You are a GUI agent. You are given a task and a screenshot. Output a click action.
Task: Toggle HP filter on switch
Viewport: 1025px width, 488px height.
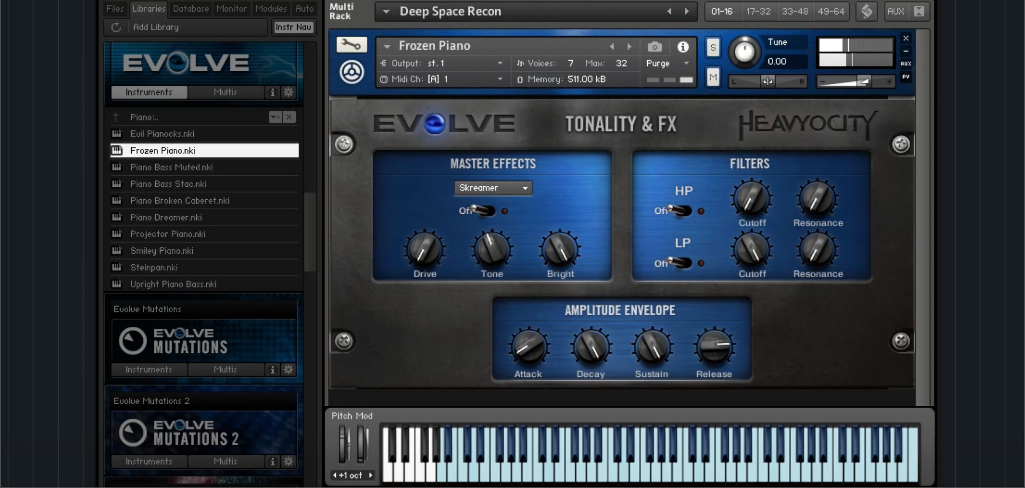[679, 211]
